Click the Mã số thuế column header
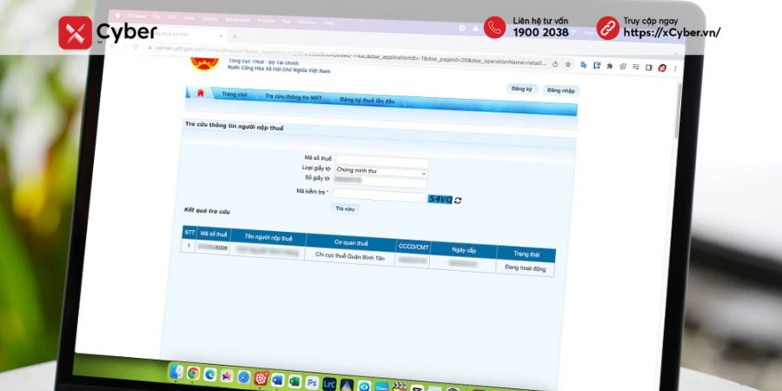 [213, 234]
